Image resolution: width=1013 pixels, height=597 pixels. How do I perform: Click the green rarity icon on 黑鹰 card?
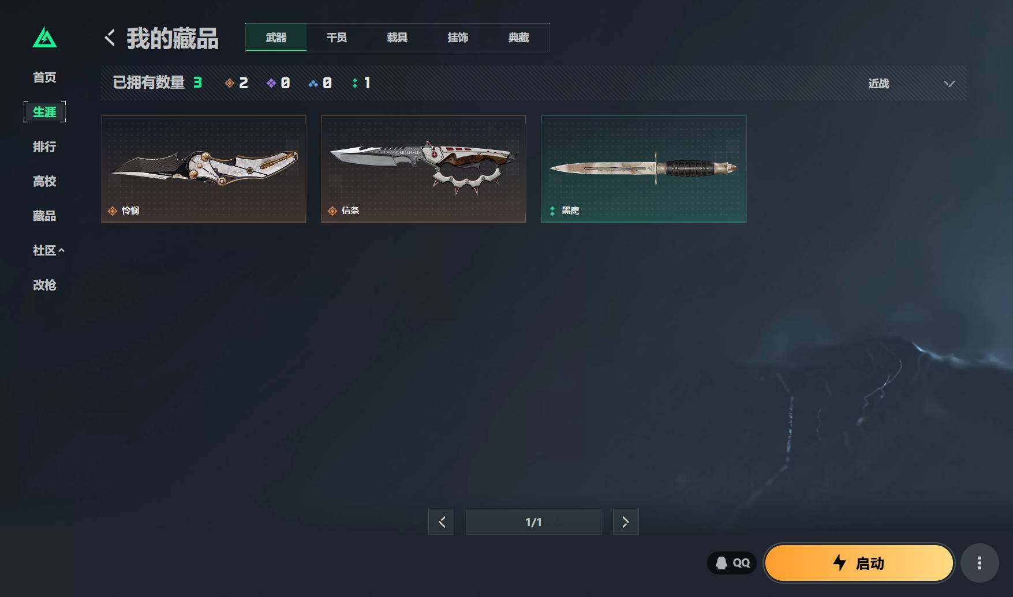click(x=552, y=211)
